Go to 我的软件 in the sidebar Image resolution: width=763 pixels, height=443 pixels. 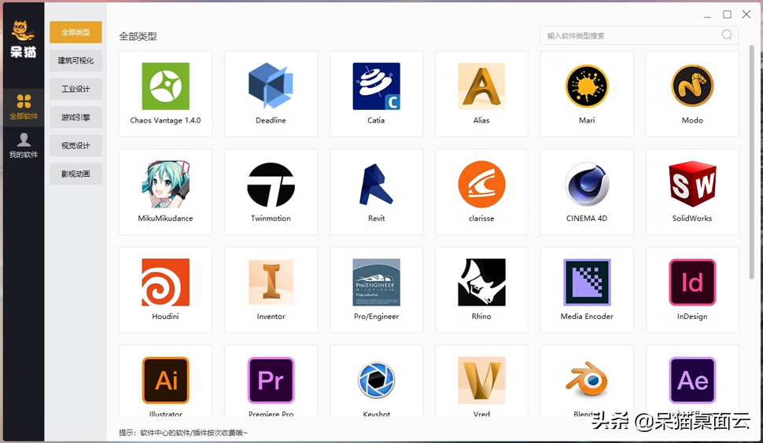(x=24, y=145)
